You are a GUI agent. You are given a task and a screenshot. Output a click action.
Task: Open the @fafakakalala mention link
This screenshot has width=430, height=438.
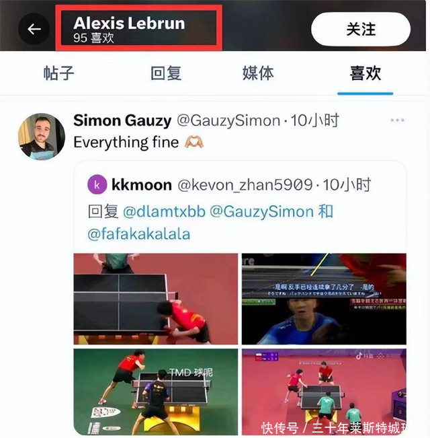(138, 234)
